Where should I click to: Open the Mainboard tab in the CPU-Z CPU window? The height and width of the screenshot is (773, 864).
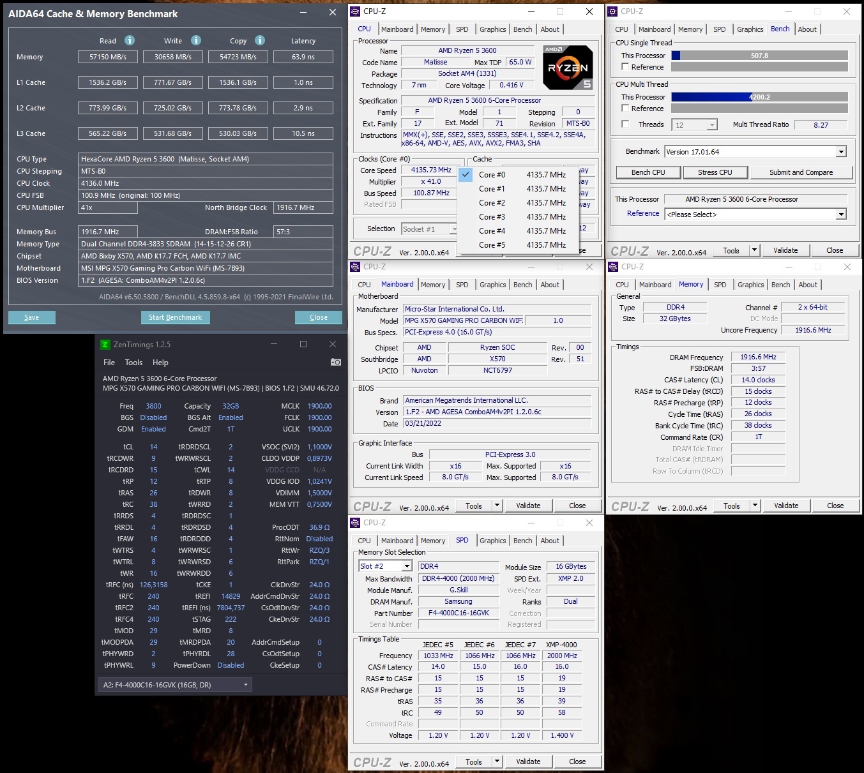tap(397, 29)
